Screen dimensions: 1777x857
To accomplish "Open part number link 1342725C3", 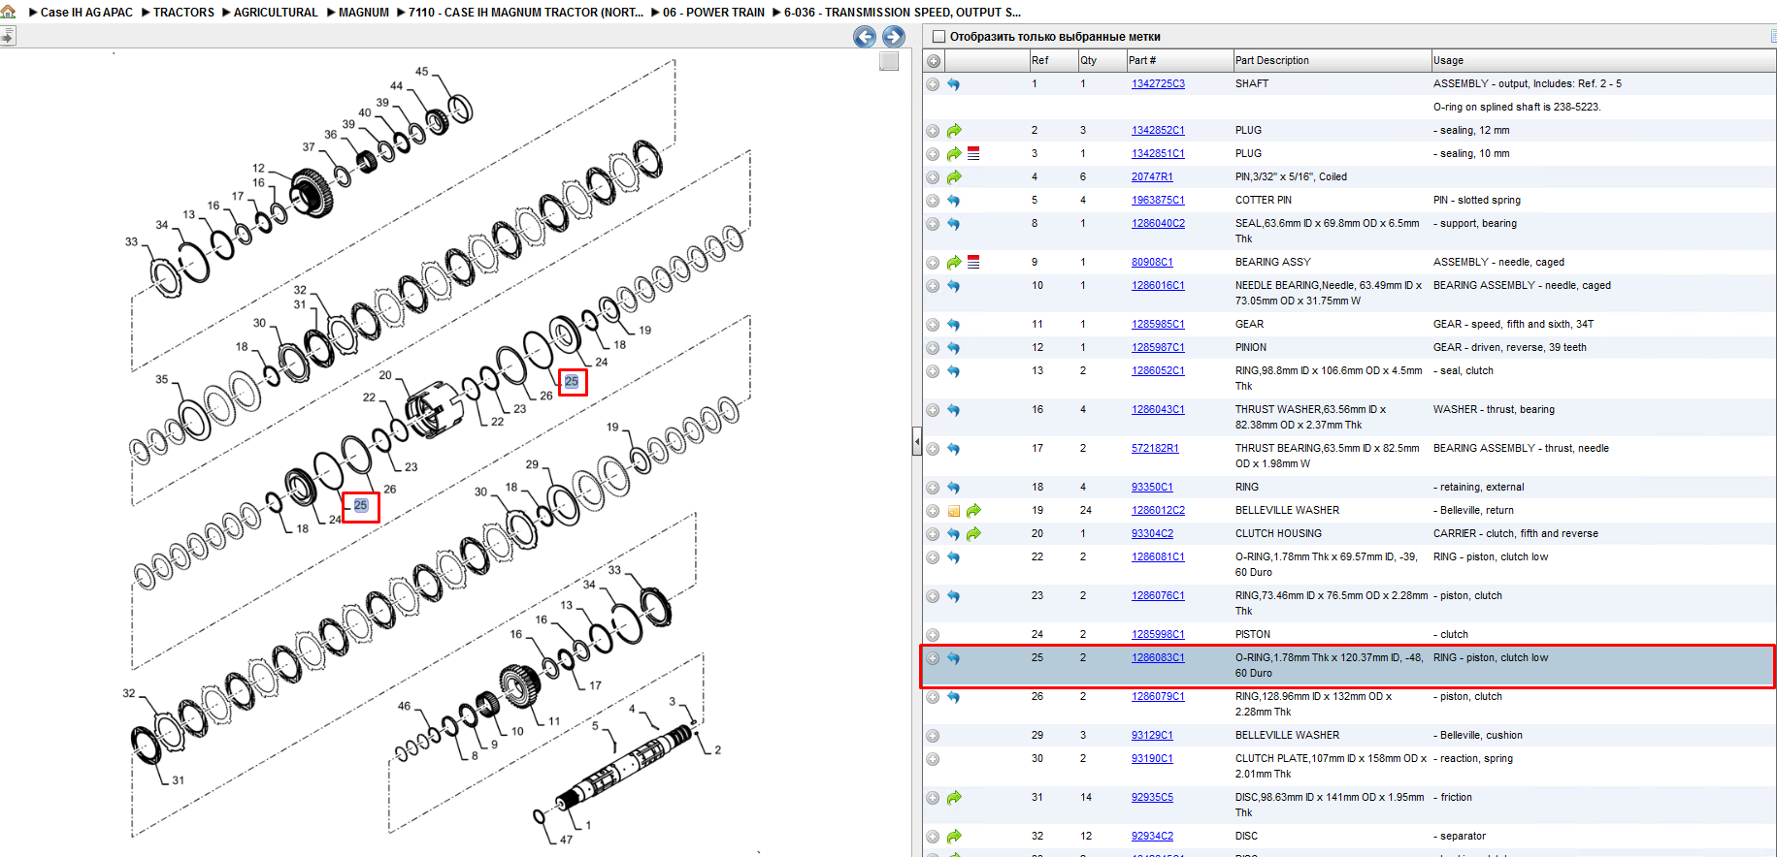I will tap(1158, 84).
